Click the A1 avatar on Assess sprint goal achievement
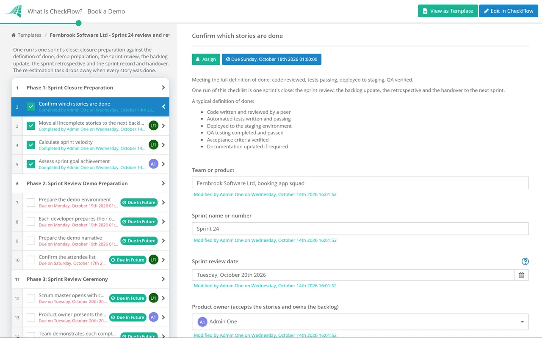This screenshot has width=542, height=338. [153, 164]
